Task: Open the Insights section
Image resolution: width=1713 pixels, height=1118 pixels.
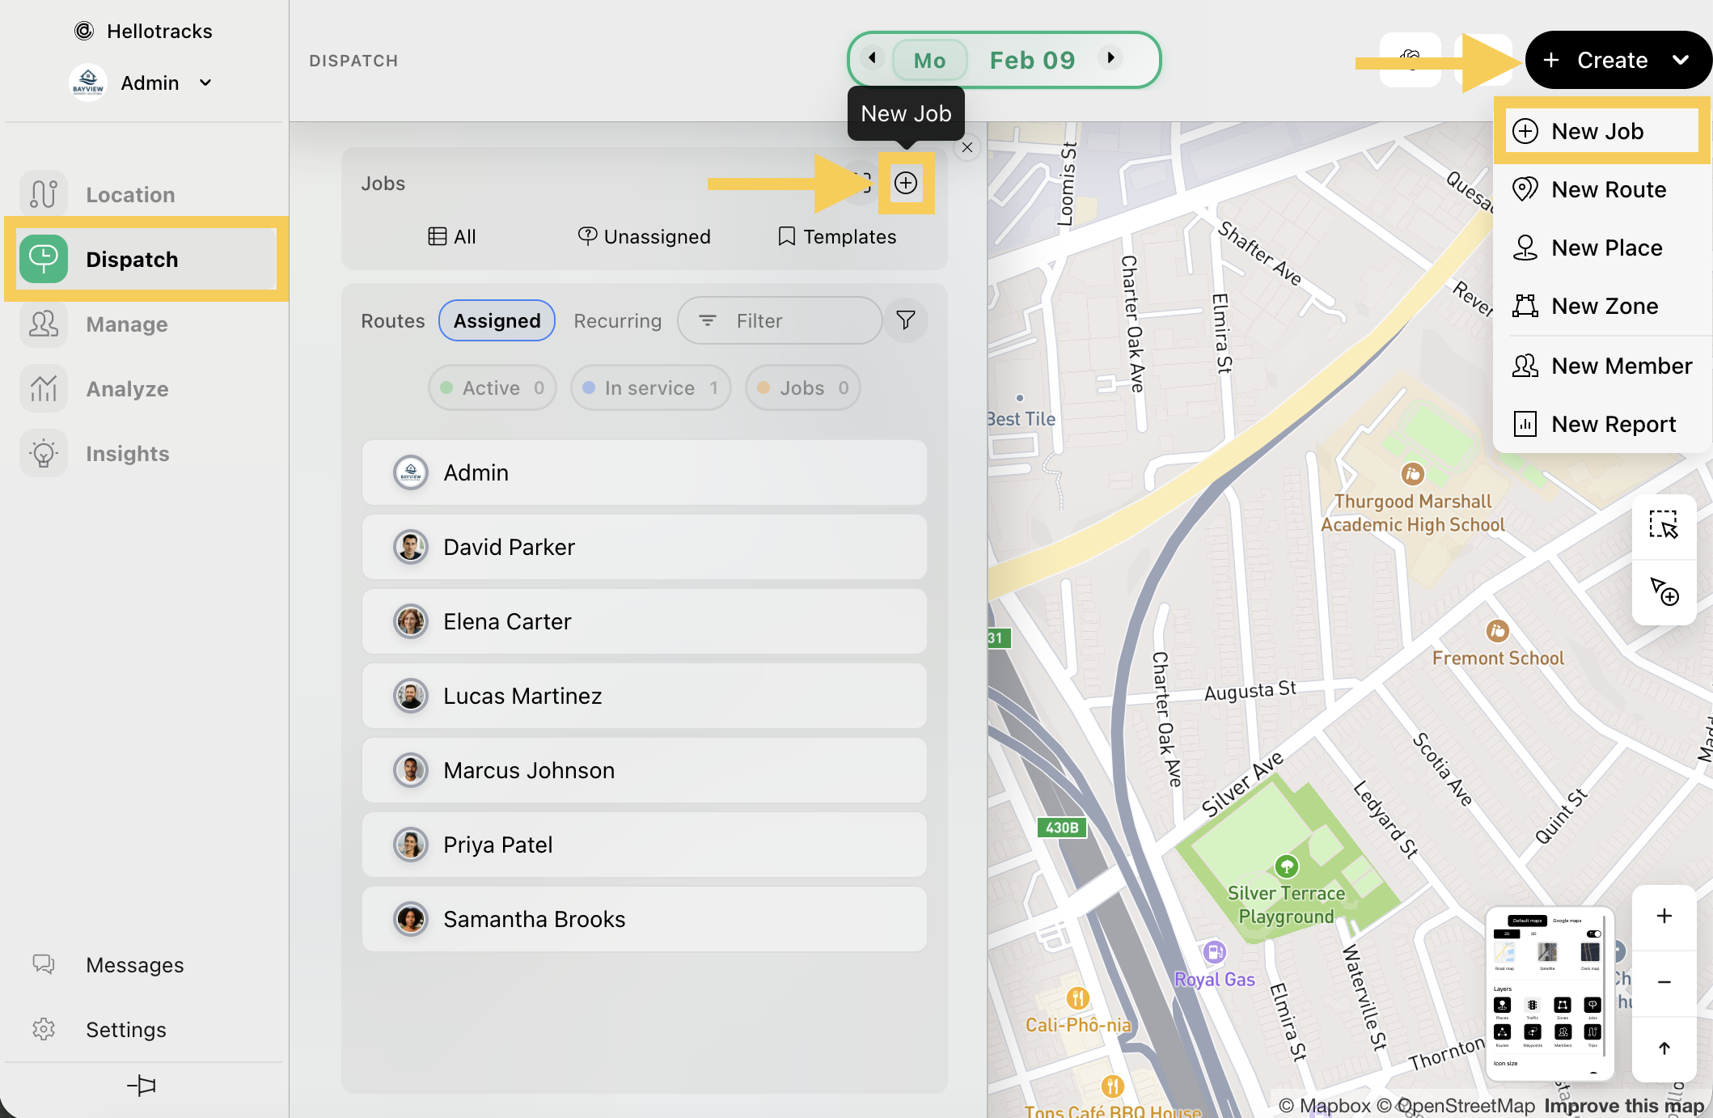Action: click(127, 454)
